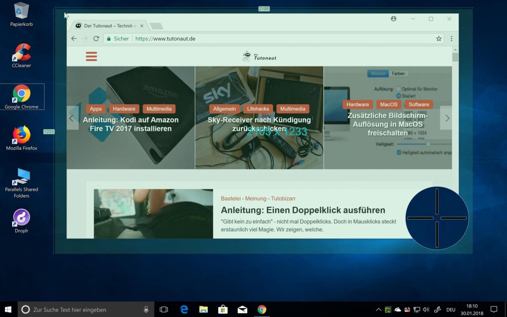
Task: Go back a slide with the left arrow
Action: (72, 118)
